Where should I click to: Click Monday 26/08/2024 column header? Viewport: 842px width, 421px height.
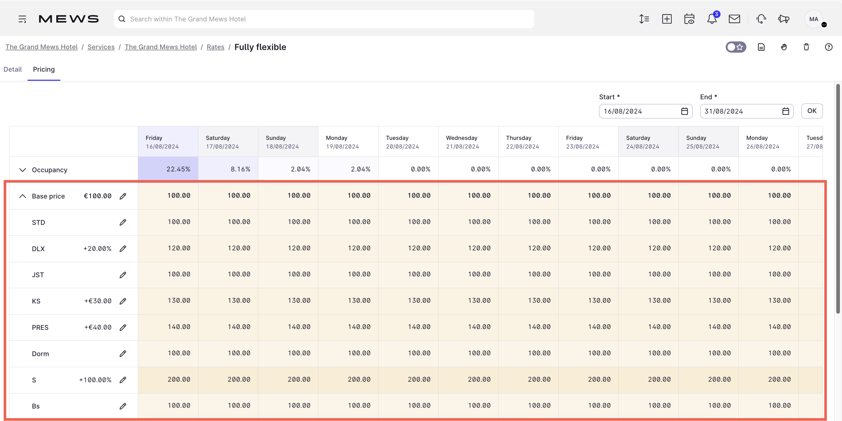[768, 142]
